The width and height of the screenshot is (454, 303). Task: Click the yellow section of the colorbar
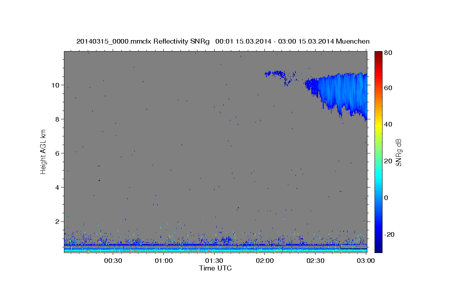click(x=378, y=125)
